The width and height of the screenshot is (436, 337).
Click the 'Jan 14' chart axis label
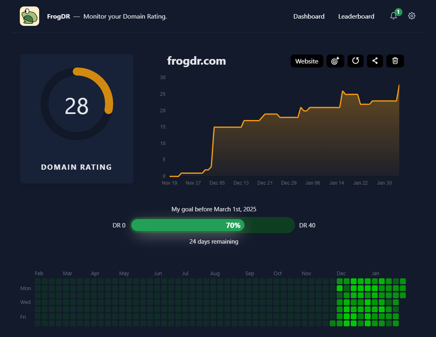tap(337, 183)
